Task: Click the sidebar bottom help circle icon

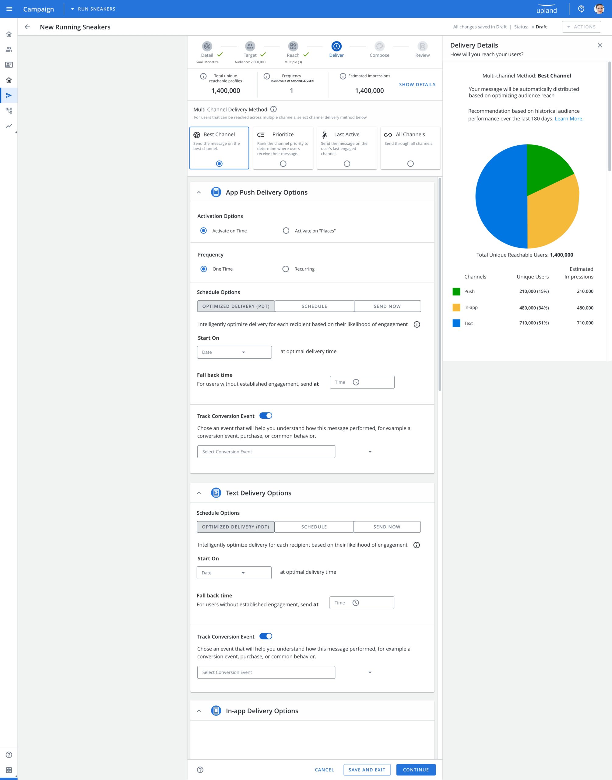Action: pyautogui.click(x=9, y=755)
